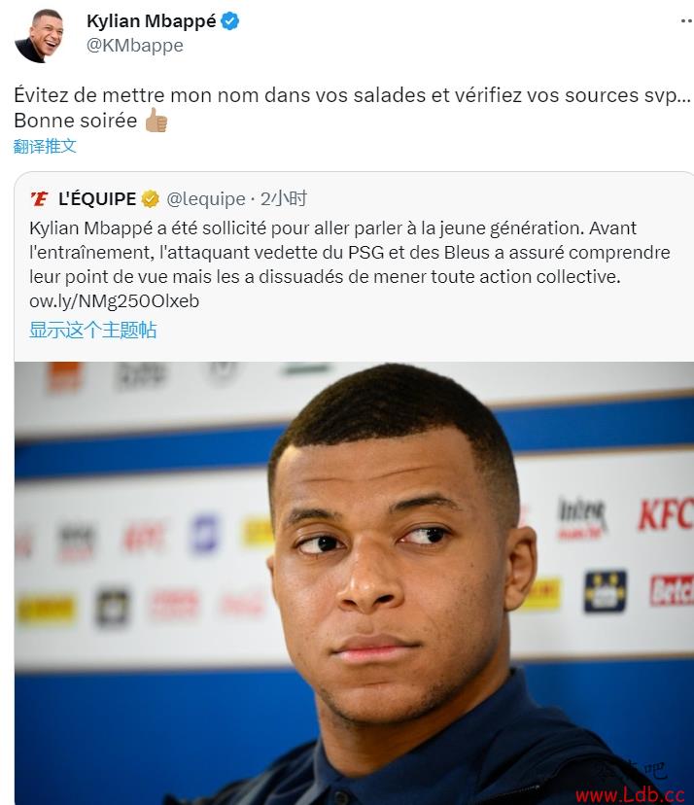Click Mbappé's main tweet text
This screenshot has height=805, width=694.
[352, 108]
